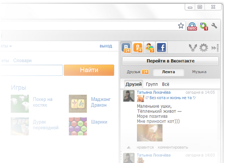
Task: Open the extension icon showing 5850
Action: click(x=192, y=26)
